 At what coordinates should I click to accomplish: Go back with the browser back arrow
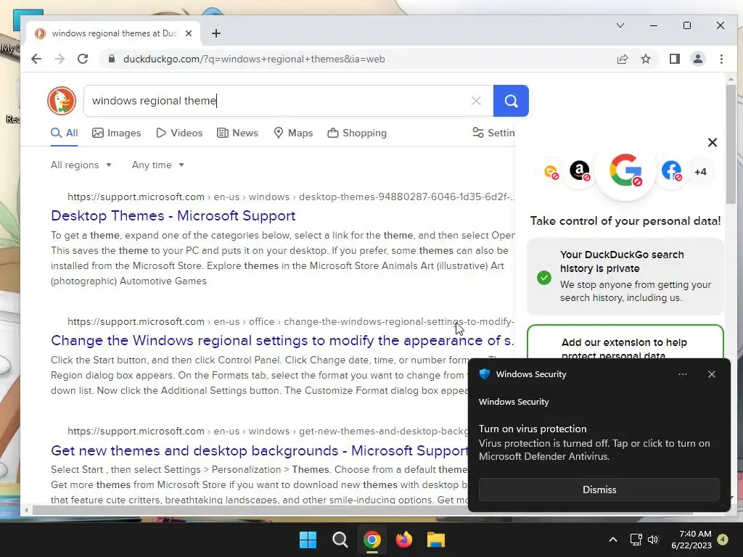36,59
